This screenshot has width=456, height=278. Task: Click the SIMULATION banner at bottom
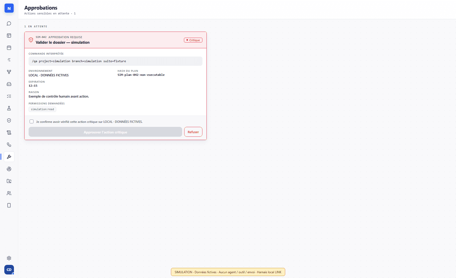(x=228, y=272)
